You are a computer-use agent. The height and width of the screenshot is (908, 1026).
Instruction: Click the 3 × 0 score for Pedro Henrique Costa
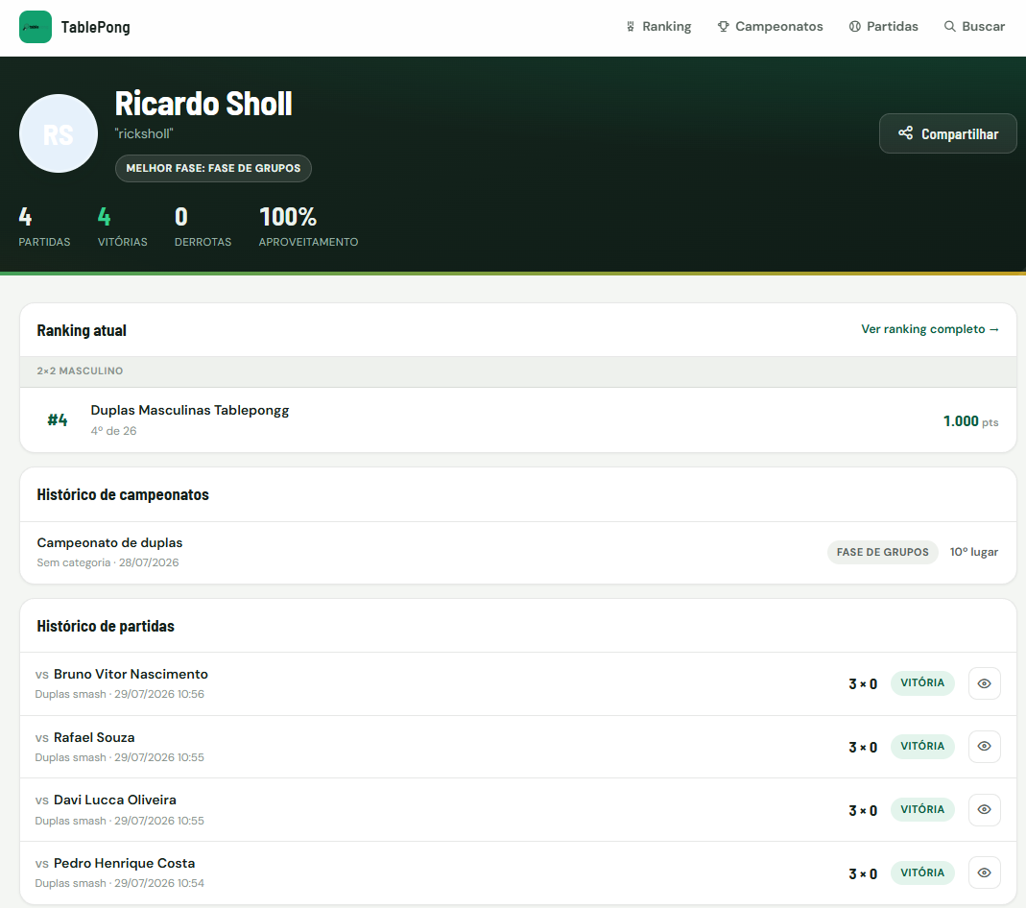coord(863,874)
